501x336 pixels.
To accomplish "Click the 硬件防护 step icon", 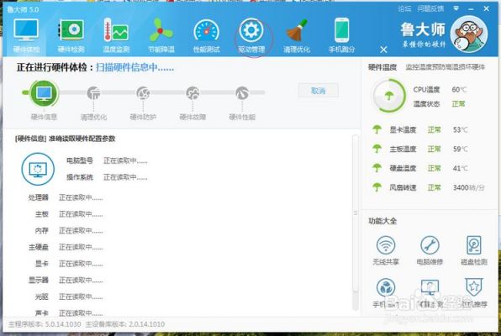I will coord(143,93).
